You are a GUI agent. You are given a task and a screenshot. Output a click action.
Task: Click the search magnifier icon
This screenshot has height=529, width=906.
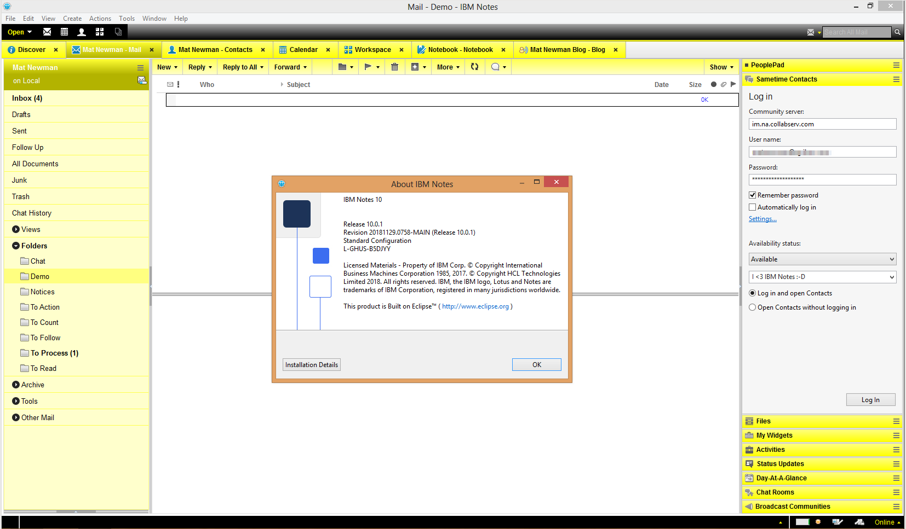(897, 32)
